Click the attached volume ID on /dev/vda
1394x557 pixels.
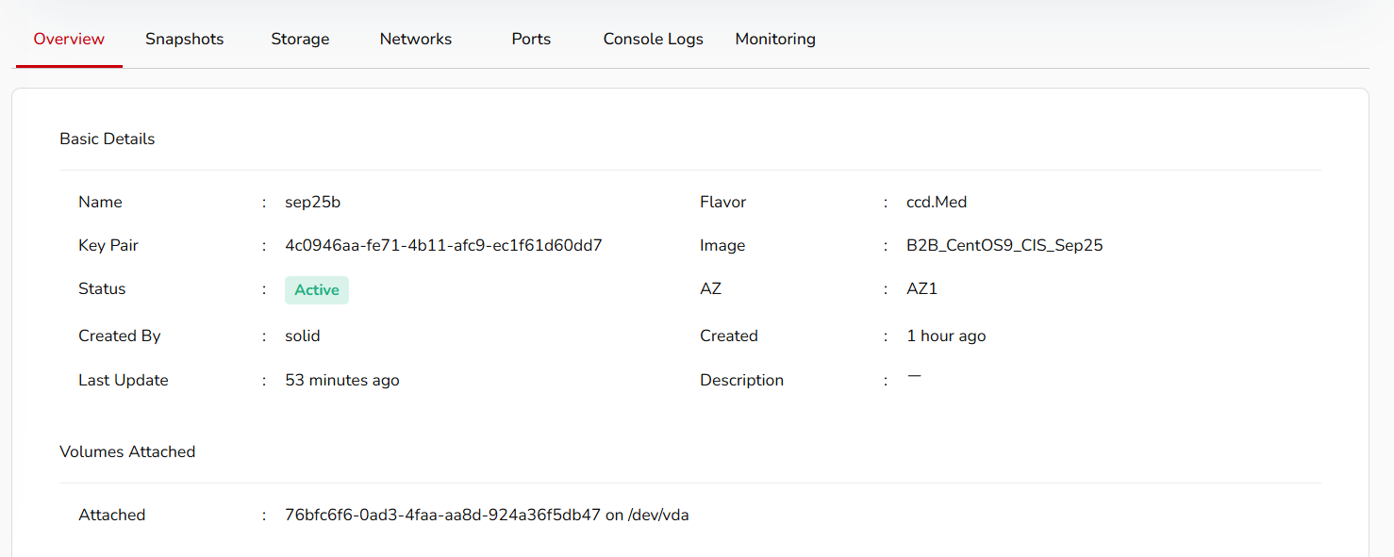coord(442,516)
